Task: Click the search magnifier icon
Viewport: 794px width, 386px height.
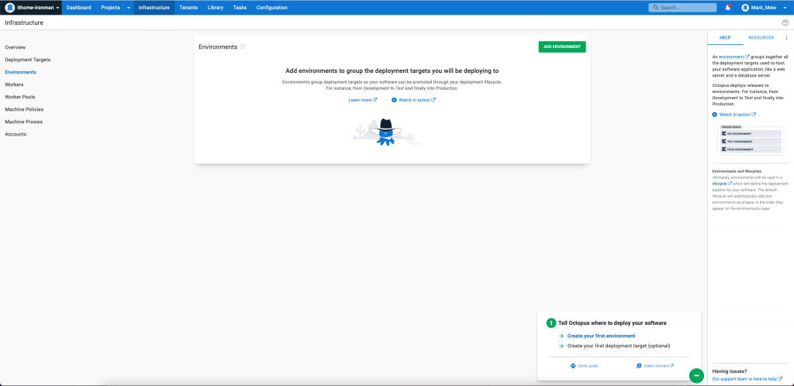Action: click(656, 8)
